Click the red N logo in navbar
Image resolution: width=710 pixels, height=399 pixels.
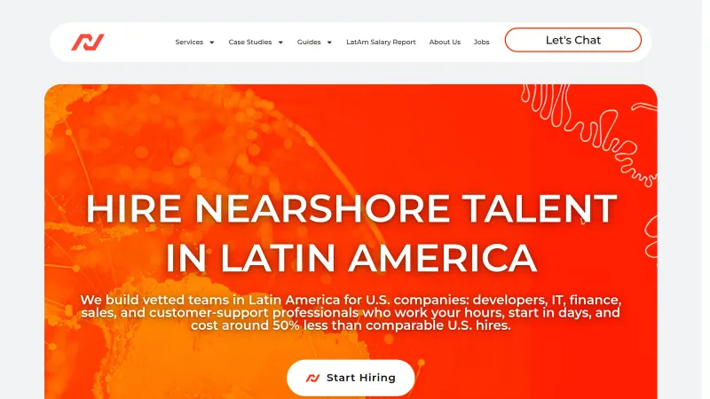[88, 42]
